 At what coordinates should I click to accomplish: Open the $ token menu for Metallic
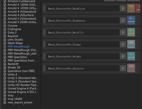point(123,32)
